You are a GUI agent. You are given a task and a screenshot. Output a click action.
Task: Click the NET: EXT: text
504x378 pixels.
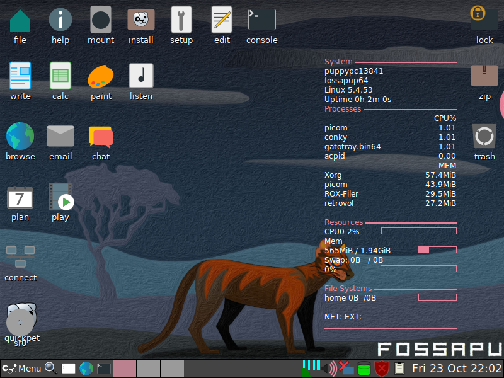point(343,317)
